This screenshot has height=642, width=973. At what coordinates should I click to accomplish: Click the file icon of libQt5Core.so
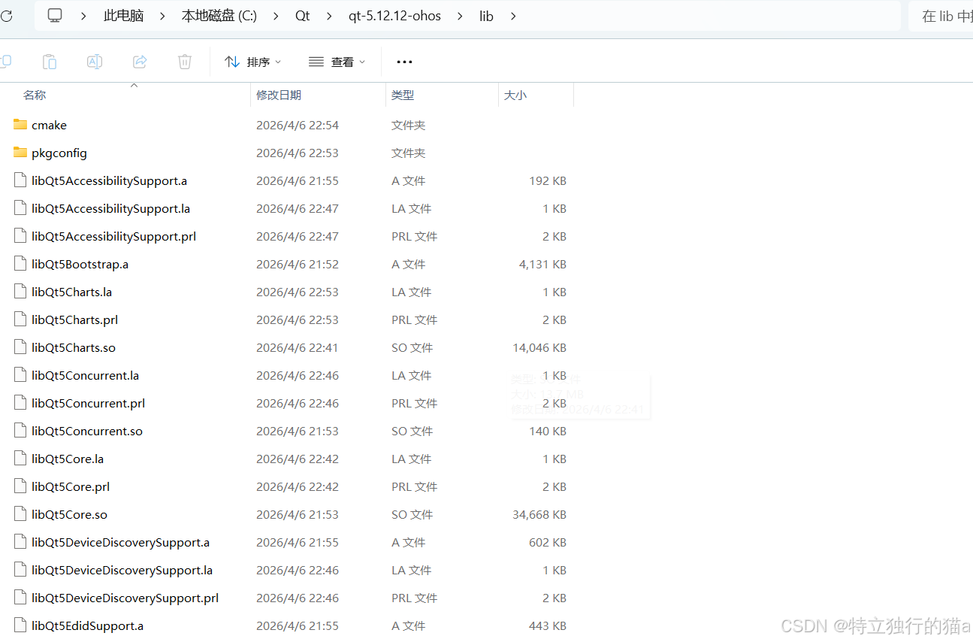pos(20,514)
